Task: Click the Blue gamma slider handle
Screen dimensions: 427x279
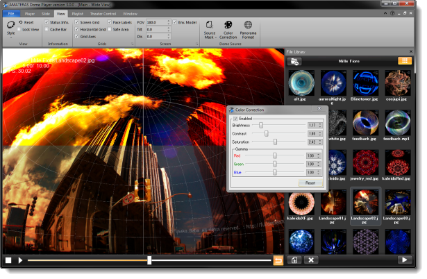Action: point(275,172)
